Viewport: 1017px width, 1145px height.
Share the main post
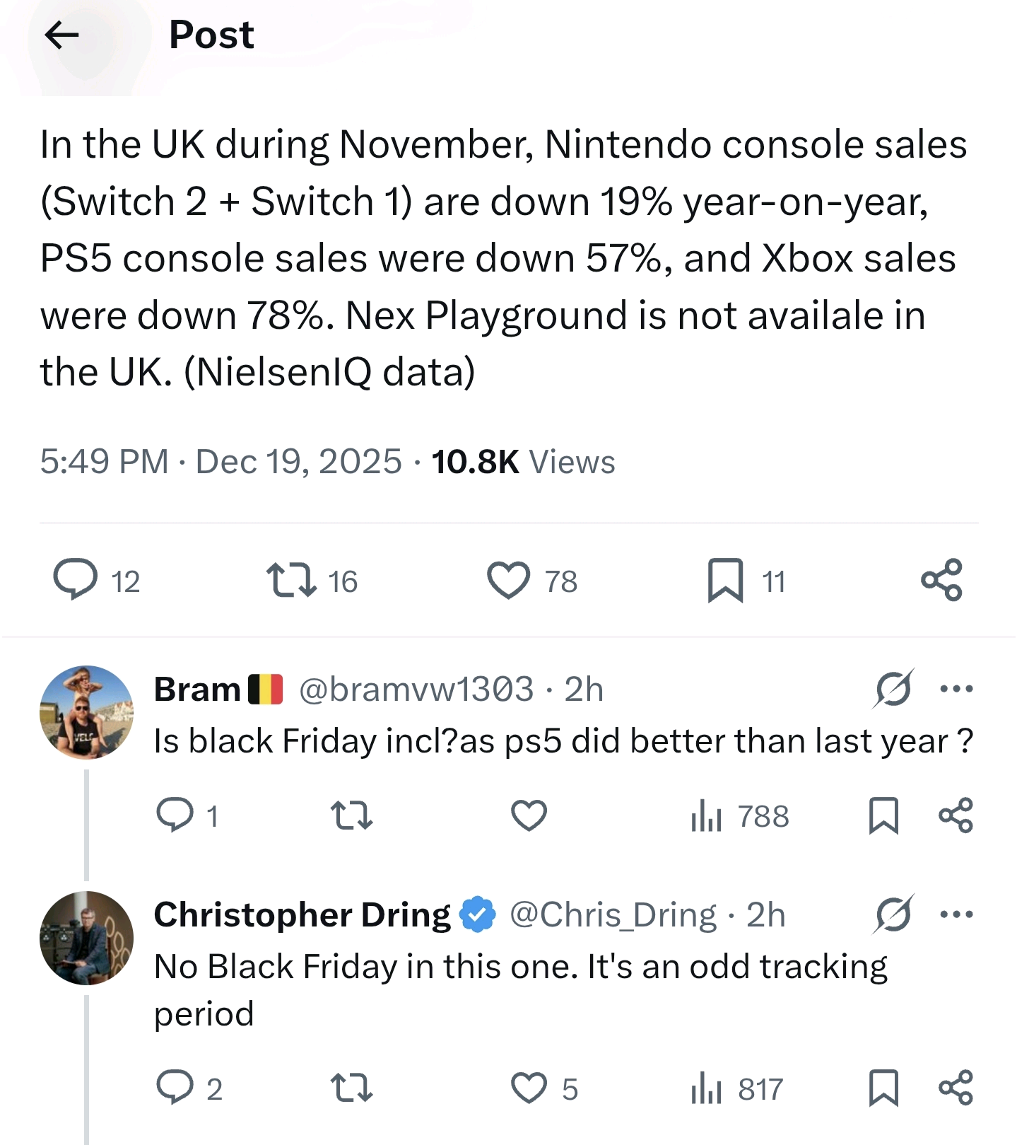[941, 580]
